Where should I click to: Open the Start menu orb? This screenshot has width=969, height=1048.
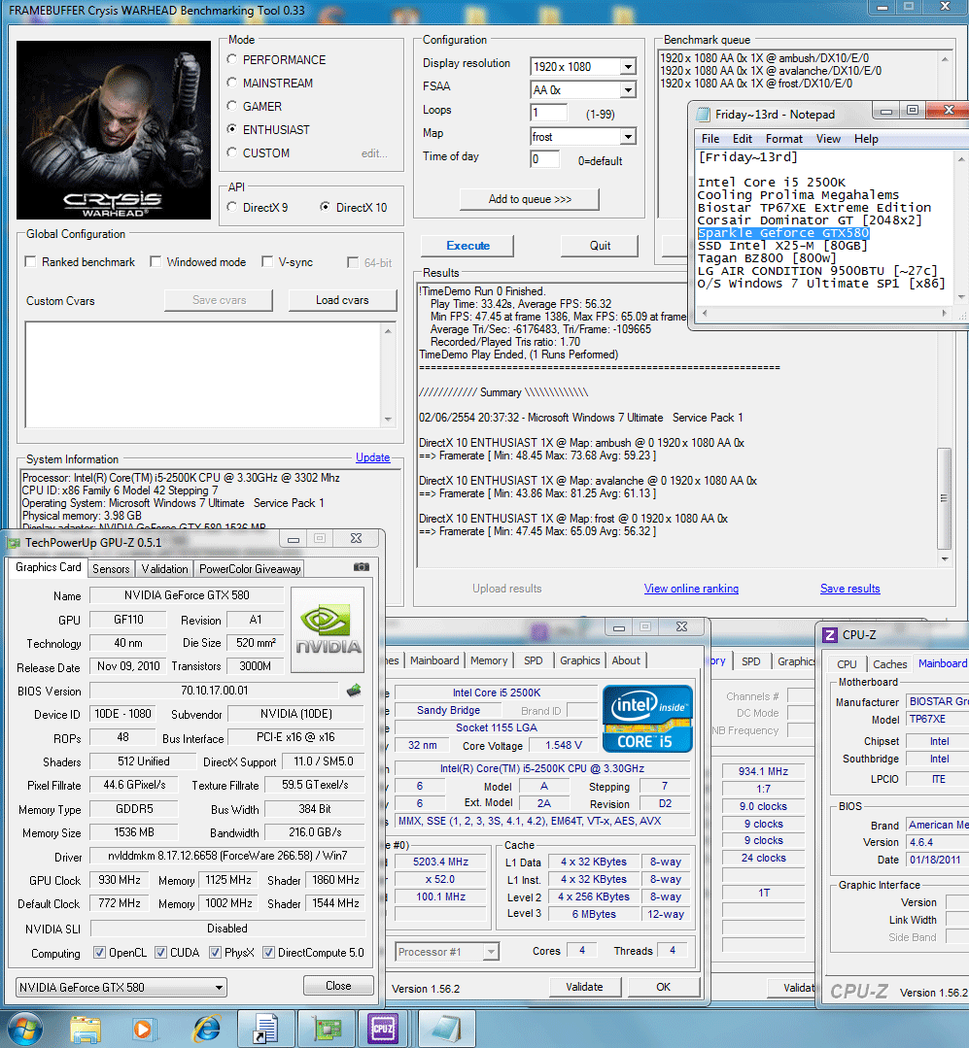24,1029
